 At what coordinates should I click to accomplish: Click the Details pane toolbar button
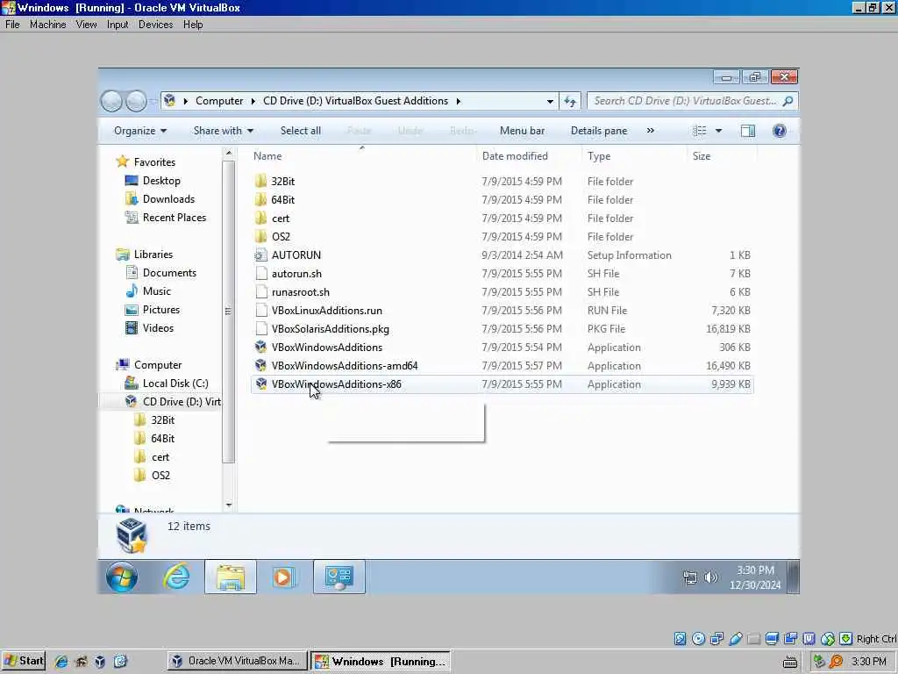click(598, 131)
